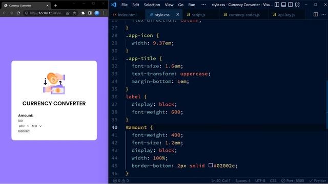Viewport: 328px width, 184px height.
Task: Click the VS Code logo icon
Action: coord(114,5)
